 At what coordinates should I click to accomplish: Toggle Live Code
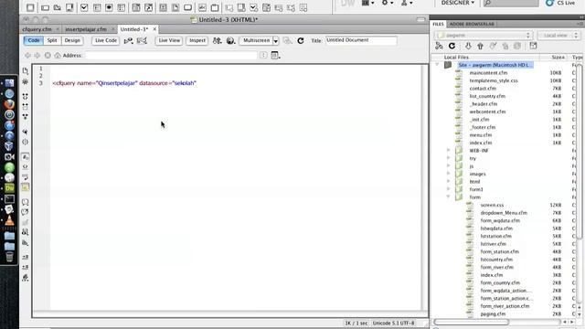(x=106, y=40)
